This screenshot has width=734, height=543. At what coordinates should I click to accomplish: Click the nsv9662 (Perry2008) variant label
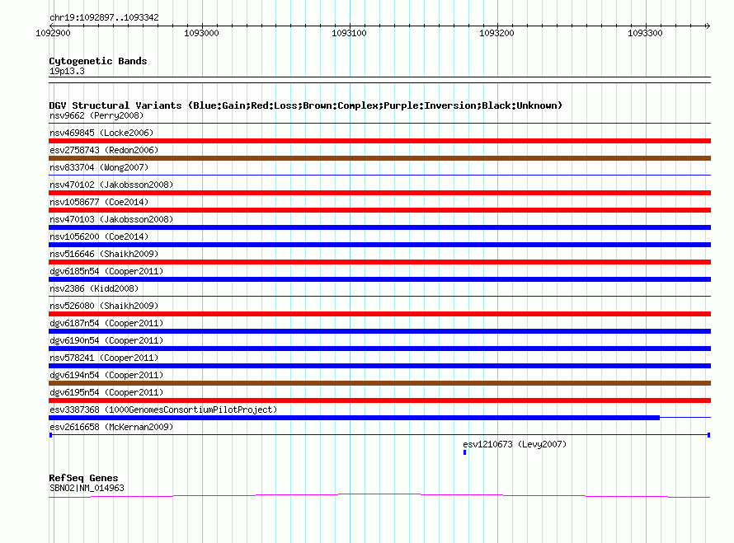(x=96, y=115)
